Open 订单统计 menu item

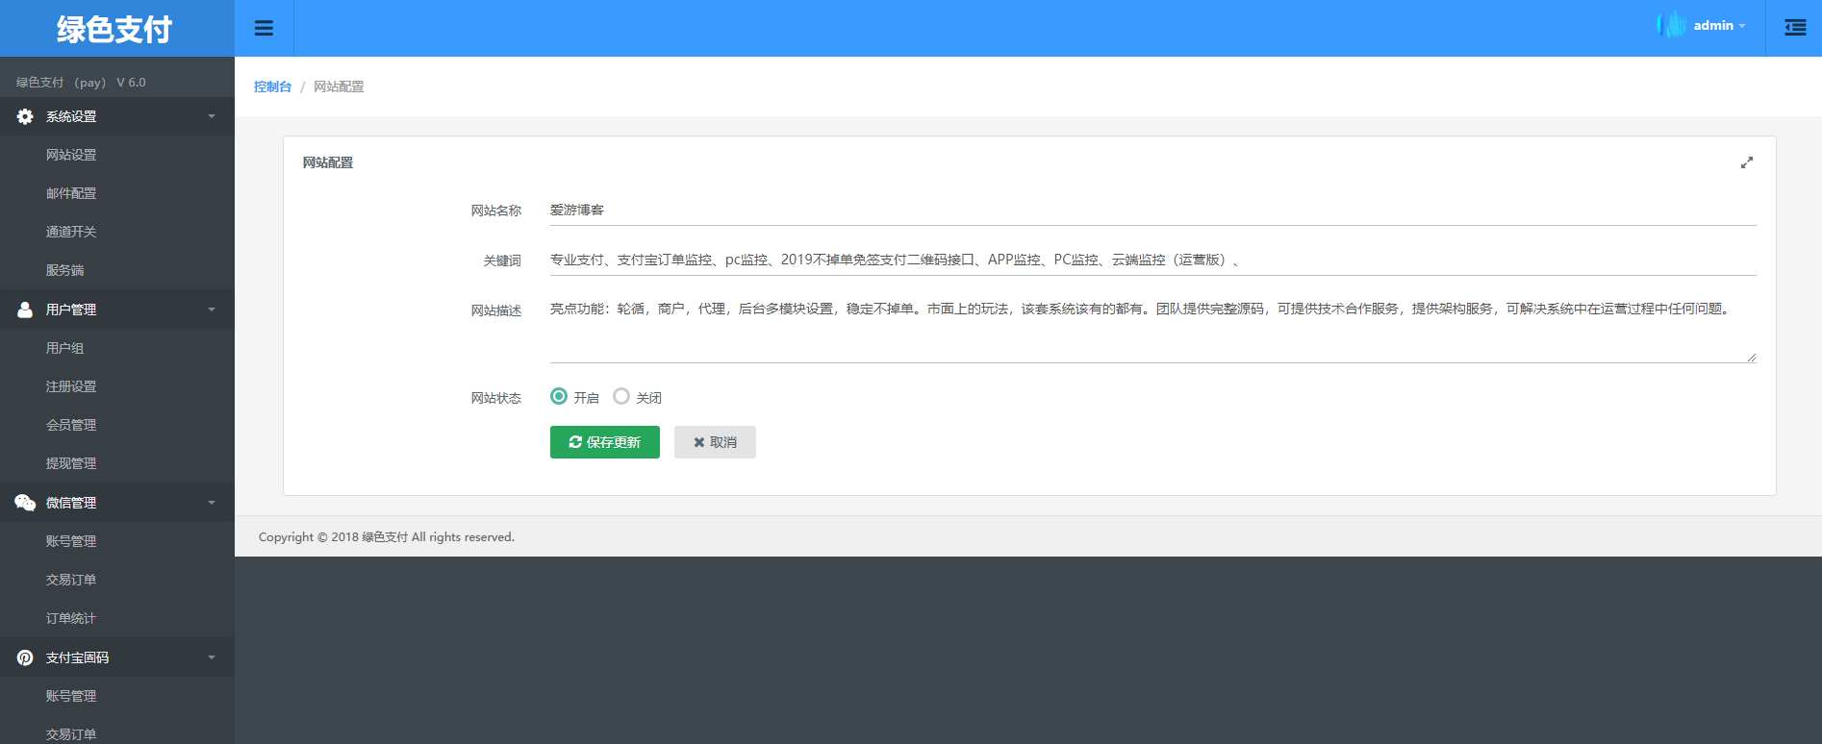[117, 618]
